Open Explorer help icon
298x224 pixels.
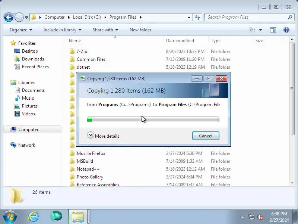coord(286,30)
